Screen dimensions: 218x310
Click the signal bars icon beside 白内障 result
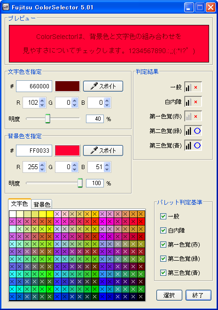pos(188,102)
